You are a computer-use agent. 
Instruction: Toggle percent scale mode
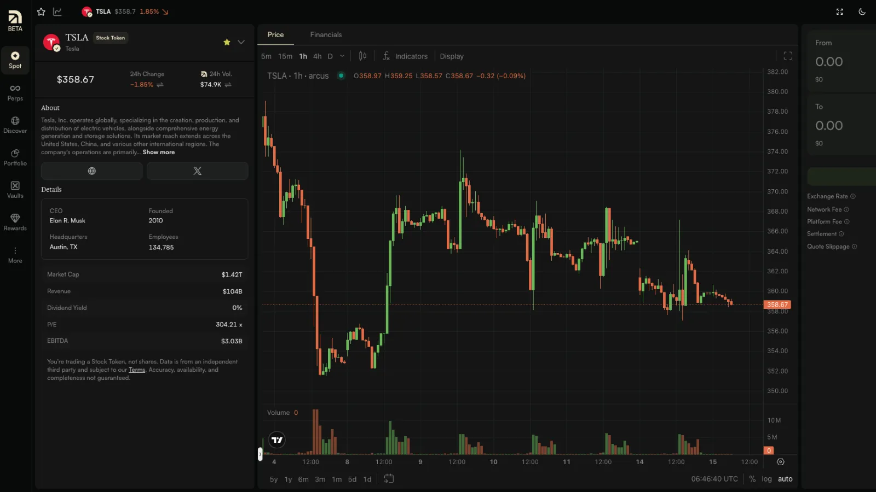pyautogui.click(x=752, y=479)
